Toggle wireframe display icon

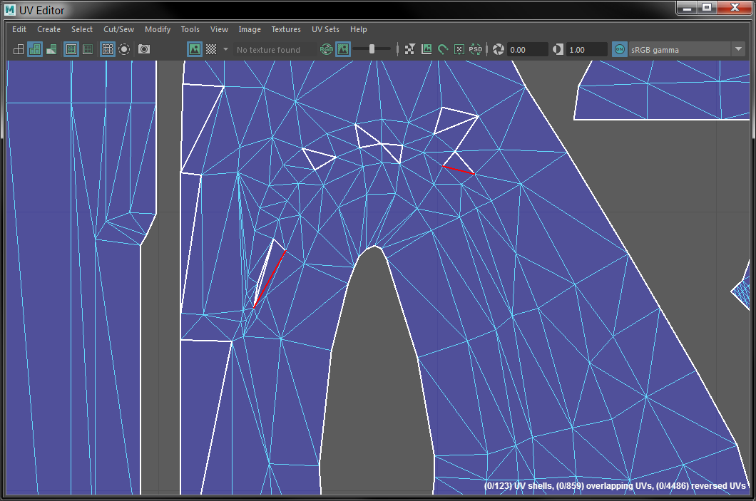coord(19,49)
